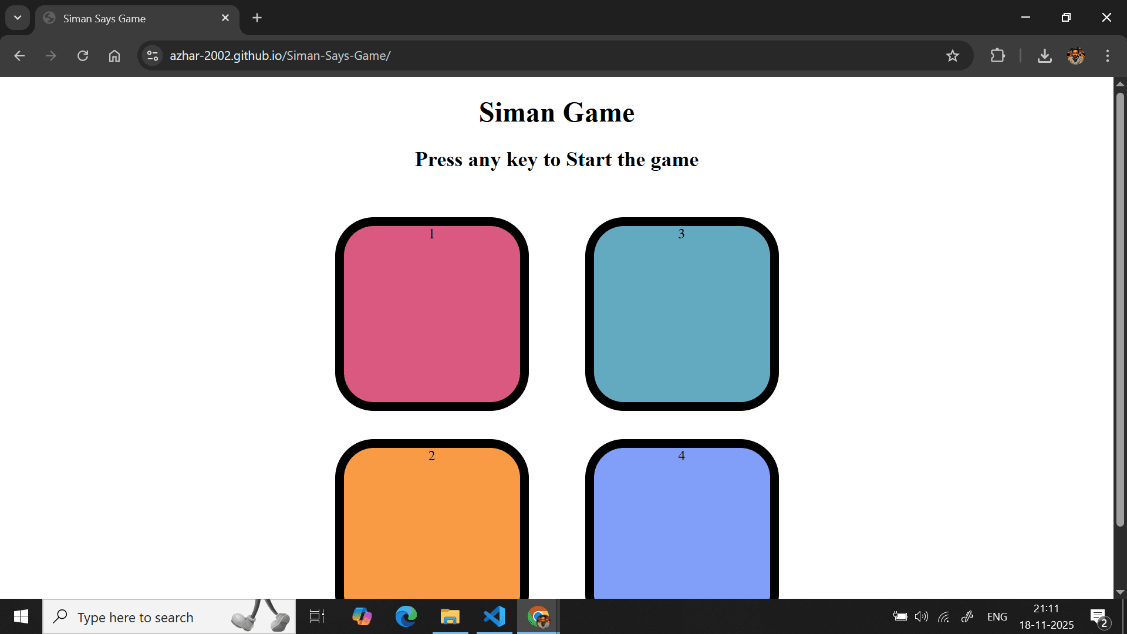Viewport: 1127px width, 634px height.
Task: Open the Downloads icon in toolbar
Action: 1045,56
